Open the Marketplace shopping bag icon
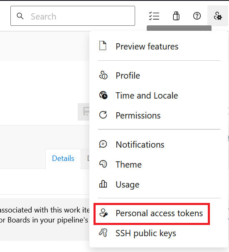The width and height of the screenshot is (229, 252). pos(176,16)
